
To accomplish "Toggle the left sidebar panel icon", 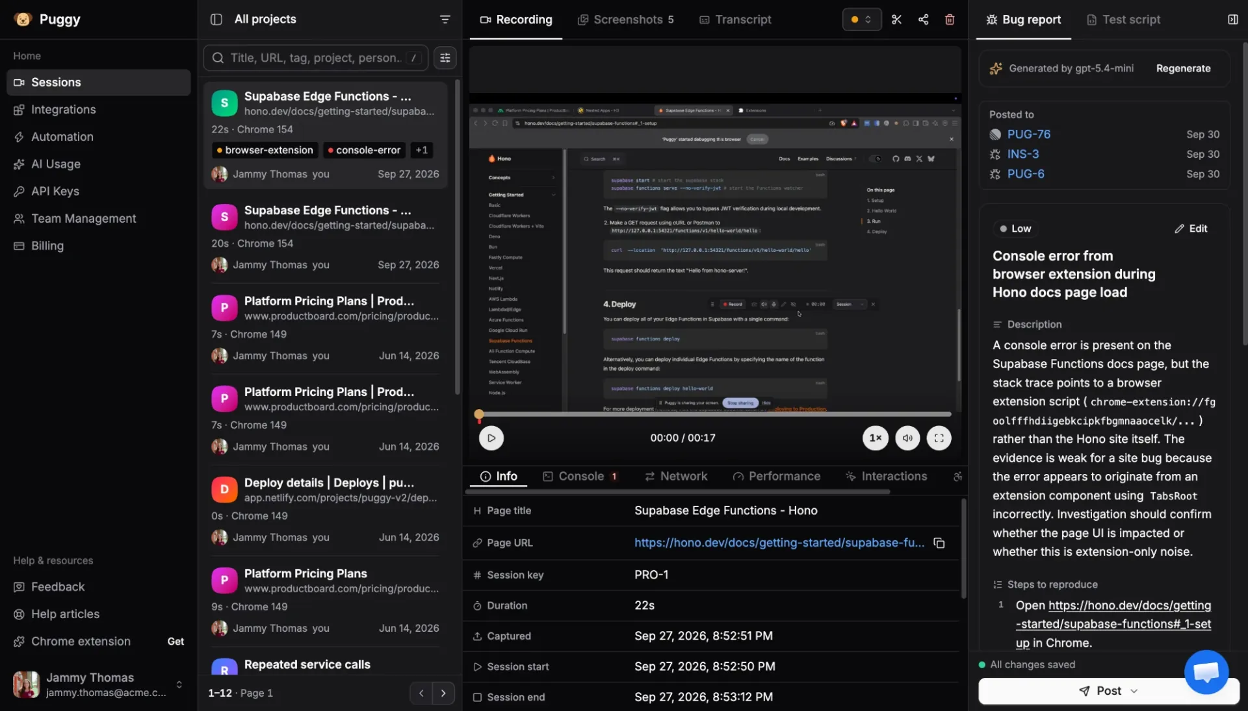I will (216, 19).
